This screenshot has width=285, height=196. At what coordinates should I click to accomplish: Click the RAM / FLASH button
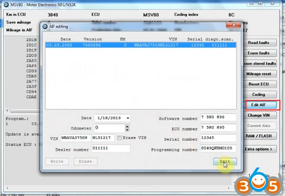coord(260,136)
